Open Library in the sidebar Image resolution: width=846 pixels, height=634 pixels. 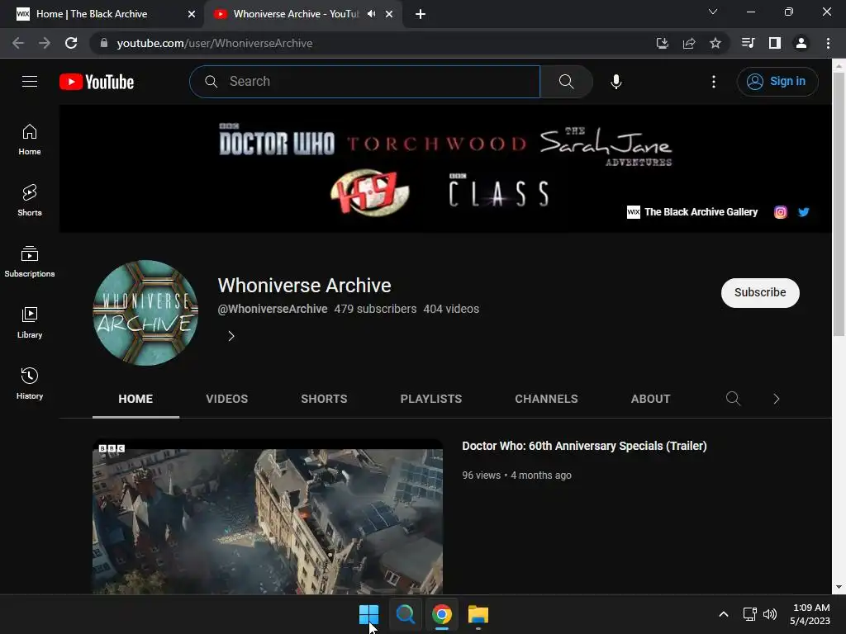click(x=30, y=323)
